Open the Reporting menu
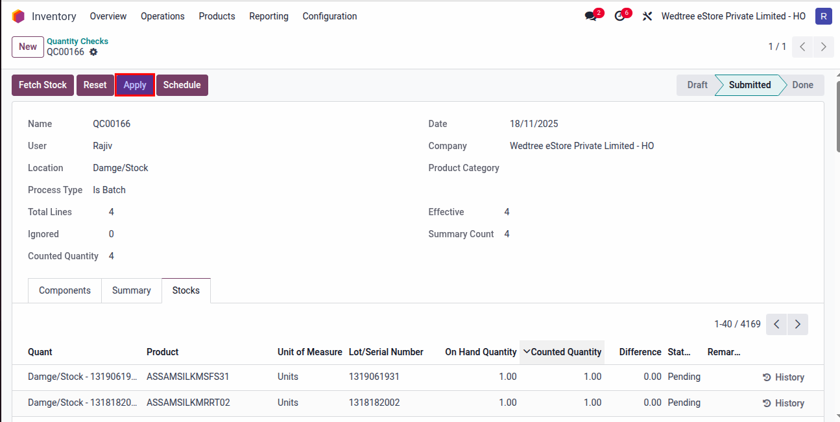This screenshot has height=422, width=840. coord(269,16)
